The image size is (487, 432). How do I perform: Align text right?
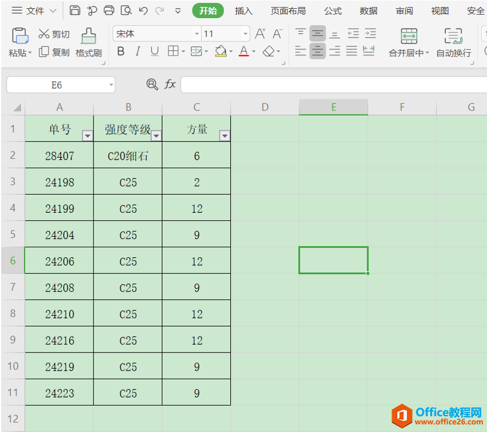coord(334,51)
